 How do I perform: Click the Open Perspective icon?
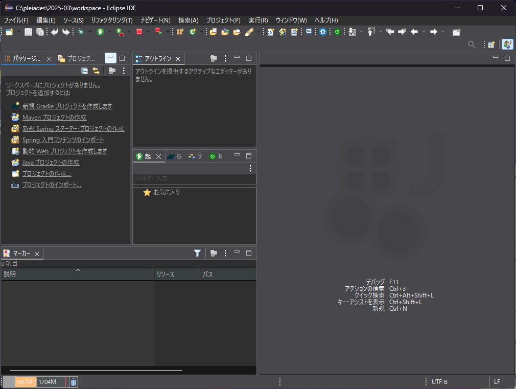pos(491,44)
